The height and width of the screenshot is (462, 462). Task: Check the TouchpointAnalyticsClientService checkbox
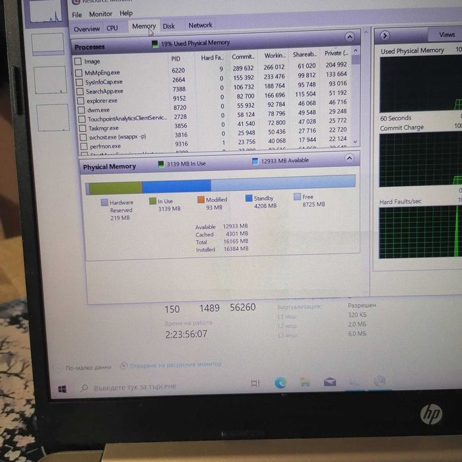(82, 119)
